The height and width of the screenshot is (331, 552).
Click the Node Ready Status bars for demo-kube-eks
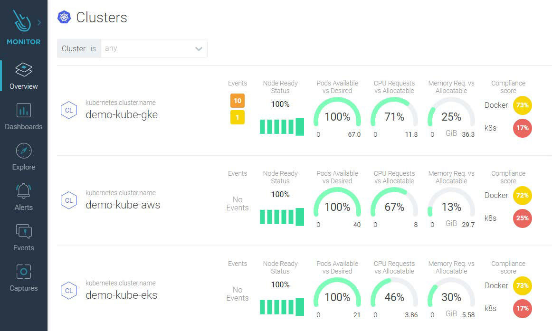pos(282,307)
